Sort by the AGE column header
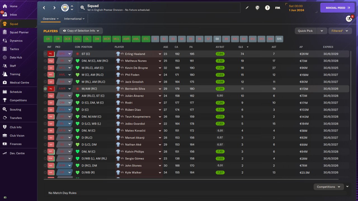 [166, 47]
